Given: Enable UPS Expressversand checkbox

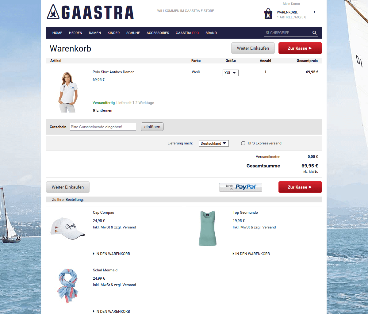Looking at the screenshot, I should 243,143.
